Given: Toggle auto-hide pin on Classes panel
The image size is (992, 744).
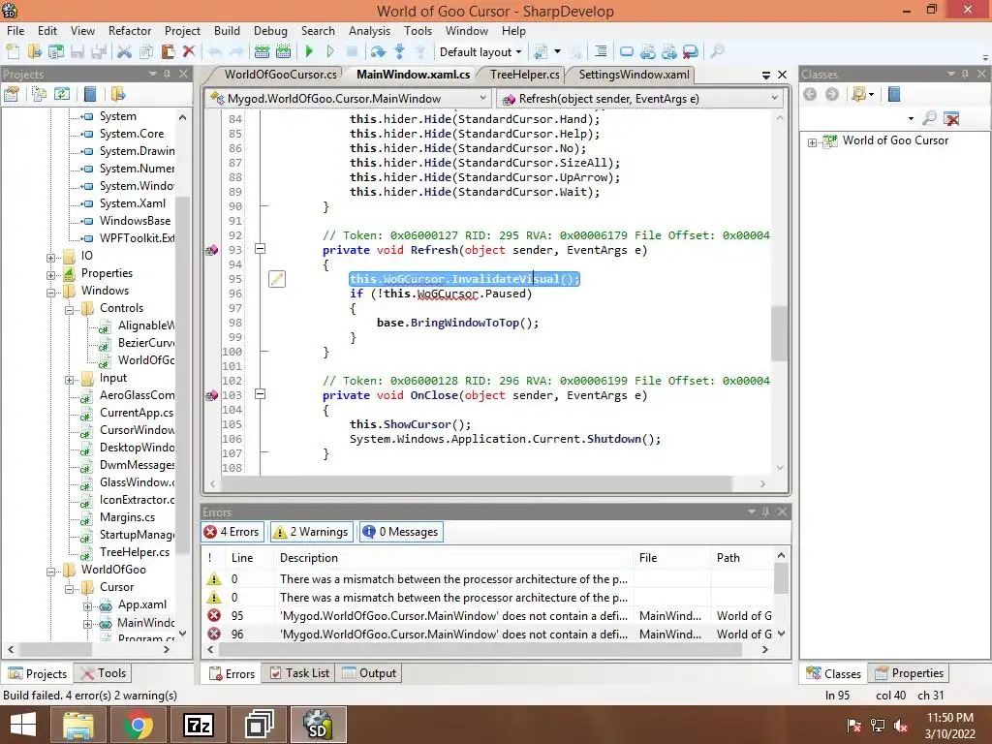Looking at the screenshot, I should click(x=965, y=74).
